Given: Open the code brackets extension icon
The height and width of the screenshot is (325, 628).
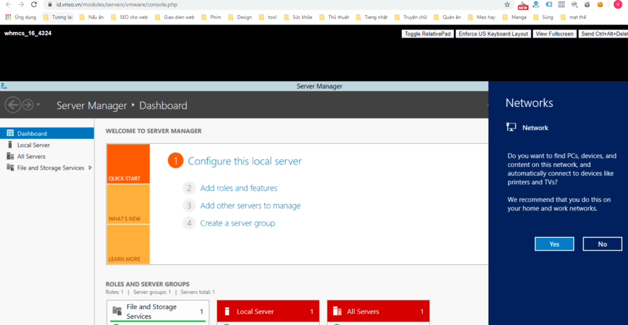Looking at the screenshot, I should (562, 5).
